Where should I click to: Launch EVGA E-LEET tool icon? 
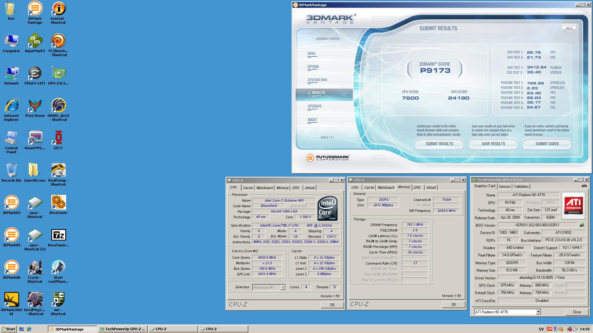35,76
